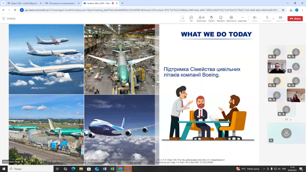The image size is (306, 172).
Task: Open the Додатково more actions menu
Action: click(x=242, y=18)
